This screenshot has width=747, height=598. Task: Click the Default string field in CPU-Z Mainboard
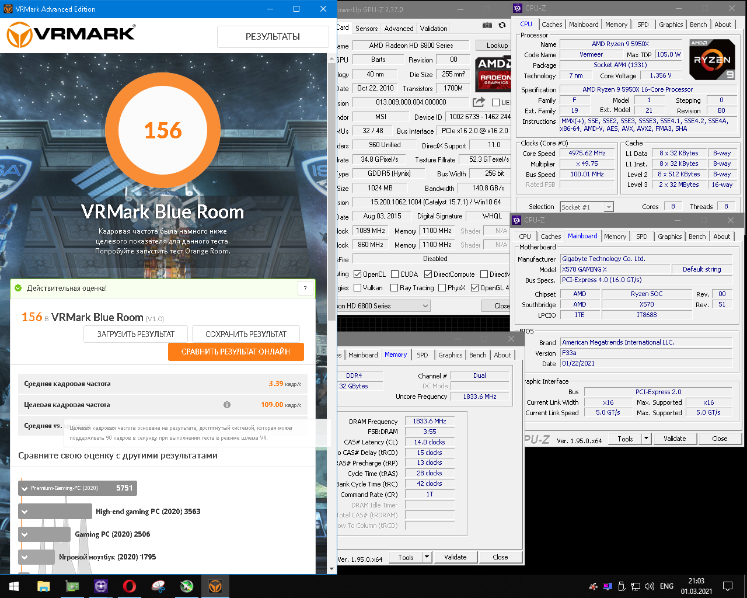coord(701,269)
